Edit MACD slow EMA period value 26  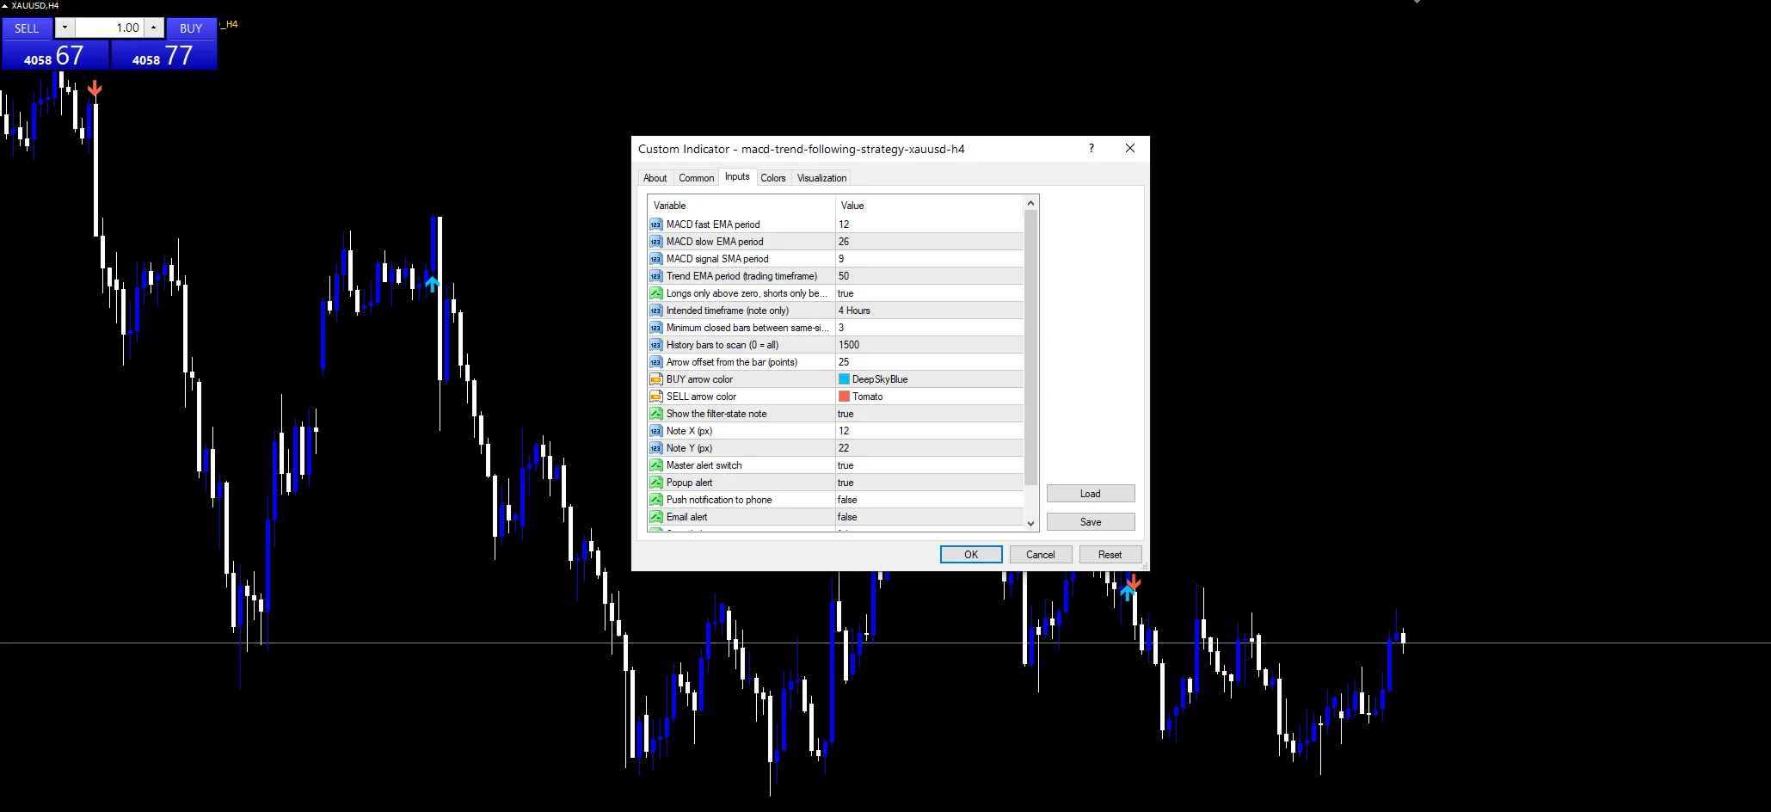coord(930,242)
